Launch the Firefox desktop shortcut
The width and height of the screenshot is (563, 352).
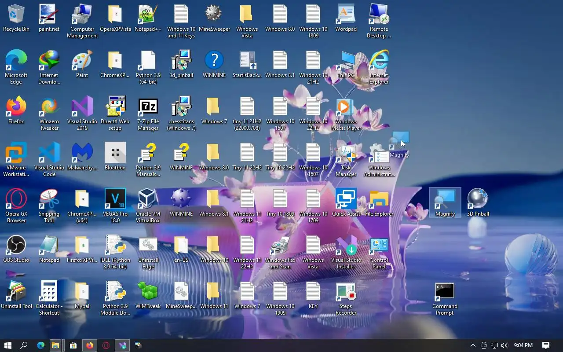16,111
